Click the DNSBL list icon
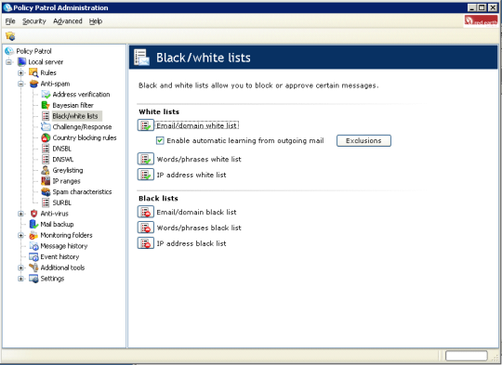502x365 pixels. pyautogui.click(x=46, y=149)
